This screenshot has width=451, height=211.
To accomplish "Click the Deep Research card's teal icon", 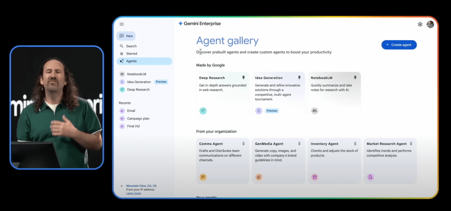I will pos(203,111).
